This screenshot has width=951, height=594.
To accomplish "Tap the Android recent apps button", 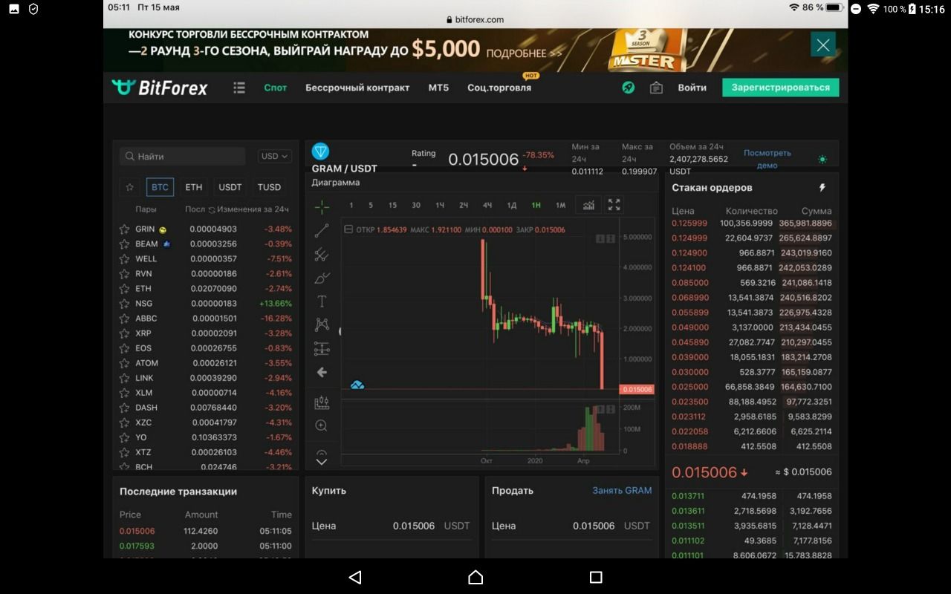I will tap(596, 577).
